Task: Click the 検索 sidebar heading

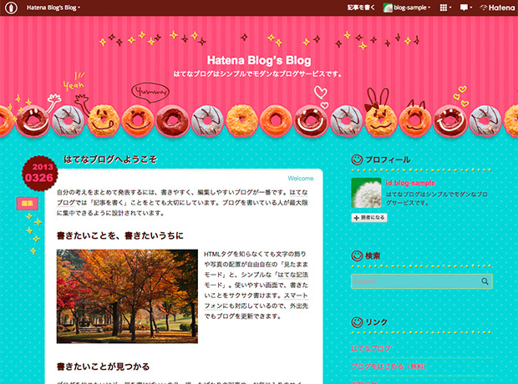Action: [373, 255]
